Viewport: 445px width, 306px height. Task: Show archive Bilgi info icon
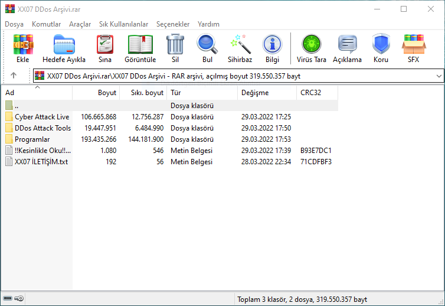point(272,44)
